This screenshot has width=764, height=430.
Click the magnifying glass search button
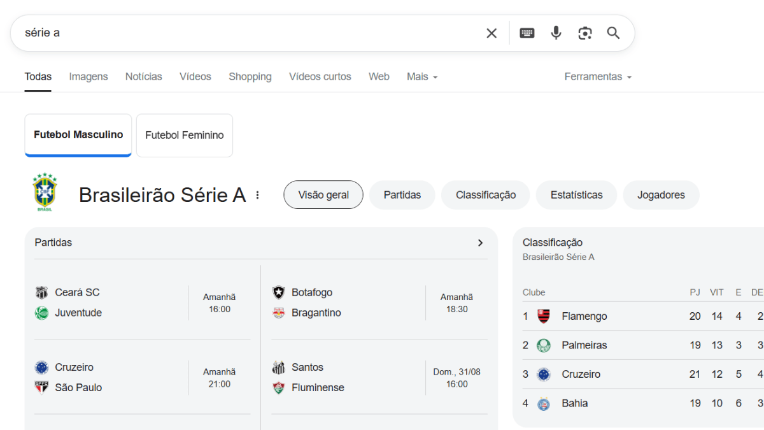(x=613, y=33)
